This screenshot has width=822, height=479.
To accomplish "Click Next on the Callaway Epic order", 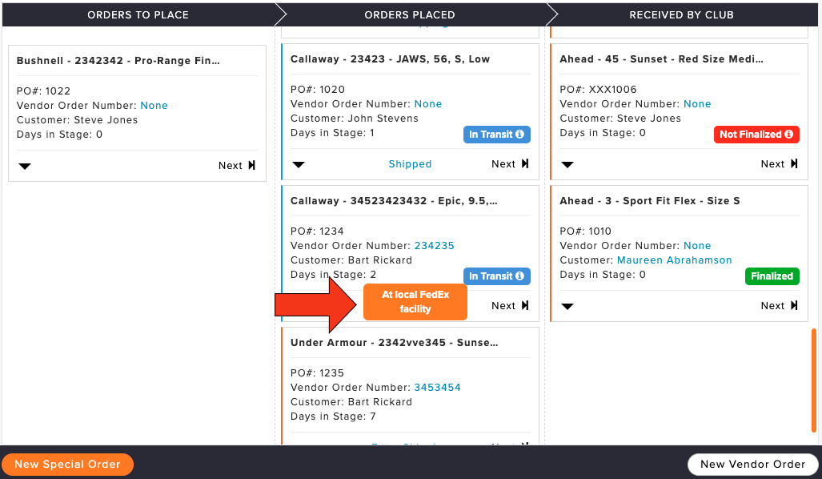I will point(510,305).
